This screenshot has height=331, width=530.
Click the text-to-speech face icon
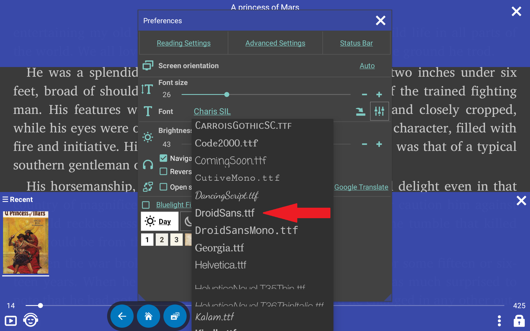click(x=30, y=320)
